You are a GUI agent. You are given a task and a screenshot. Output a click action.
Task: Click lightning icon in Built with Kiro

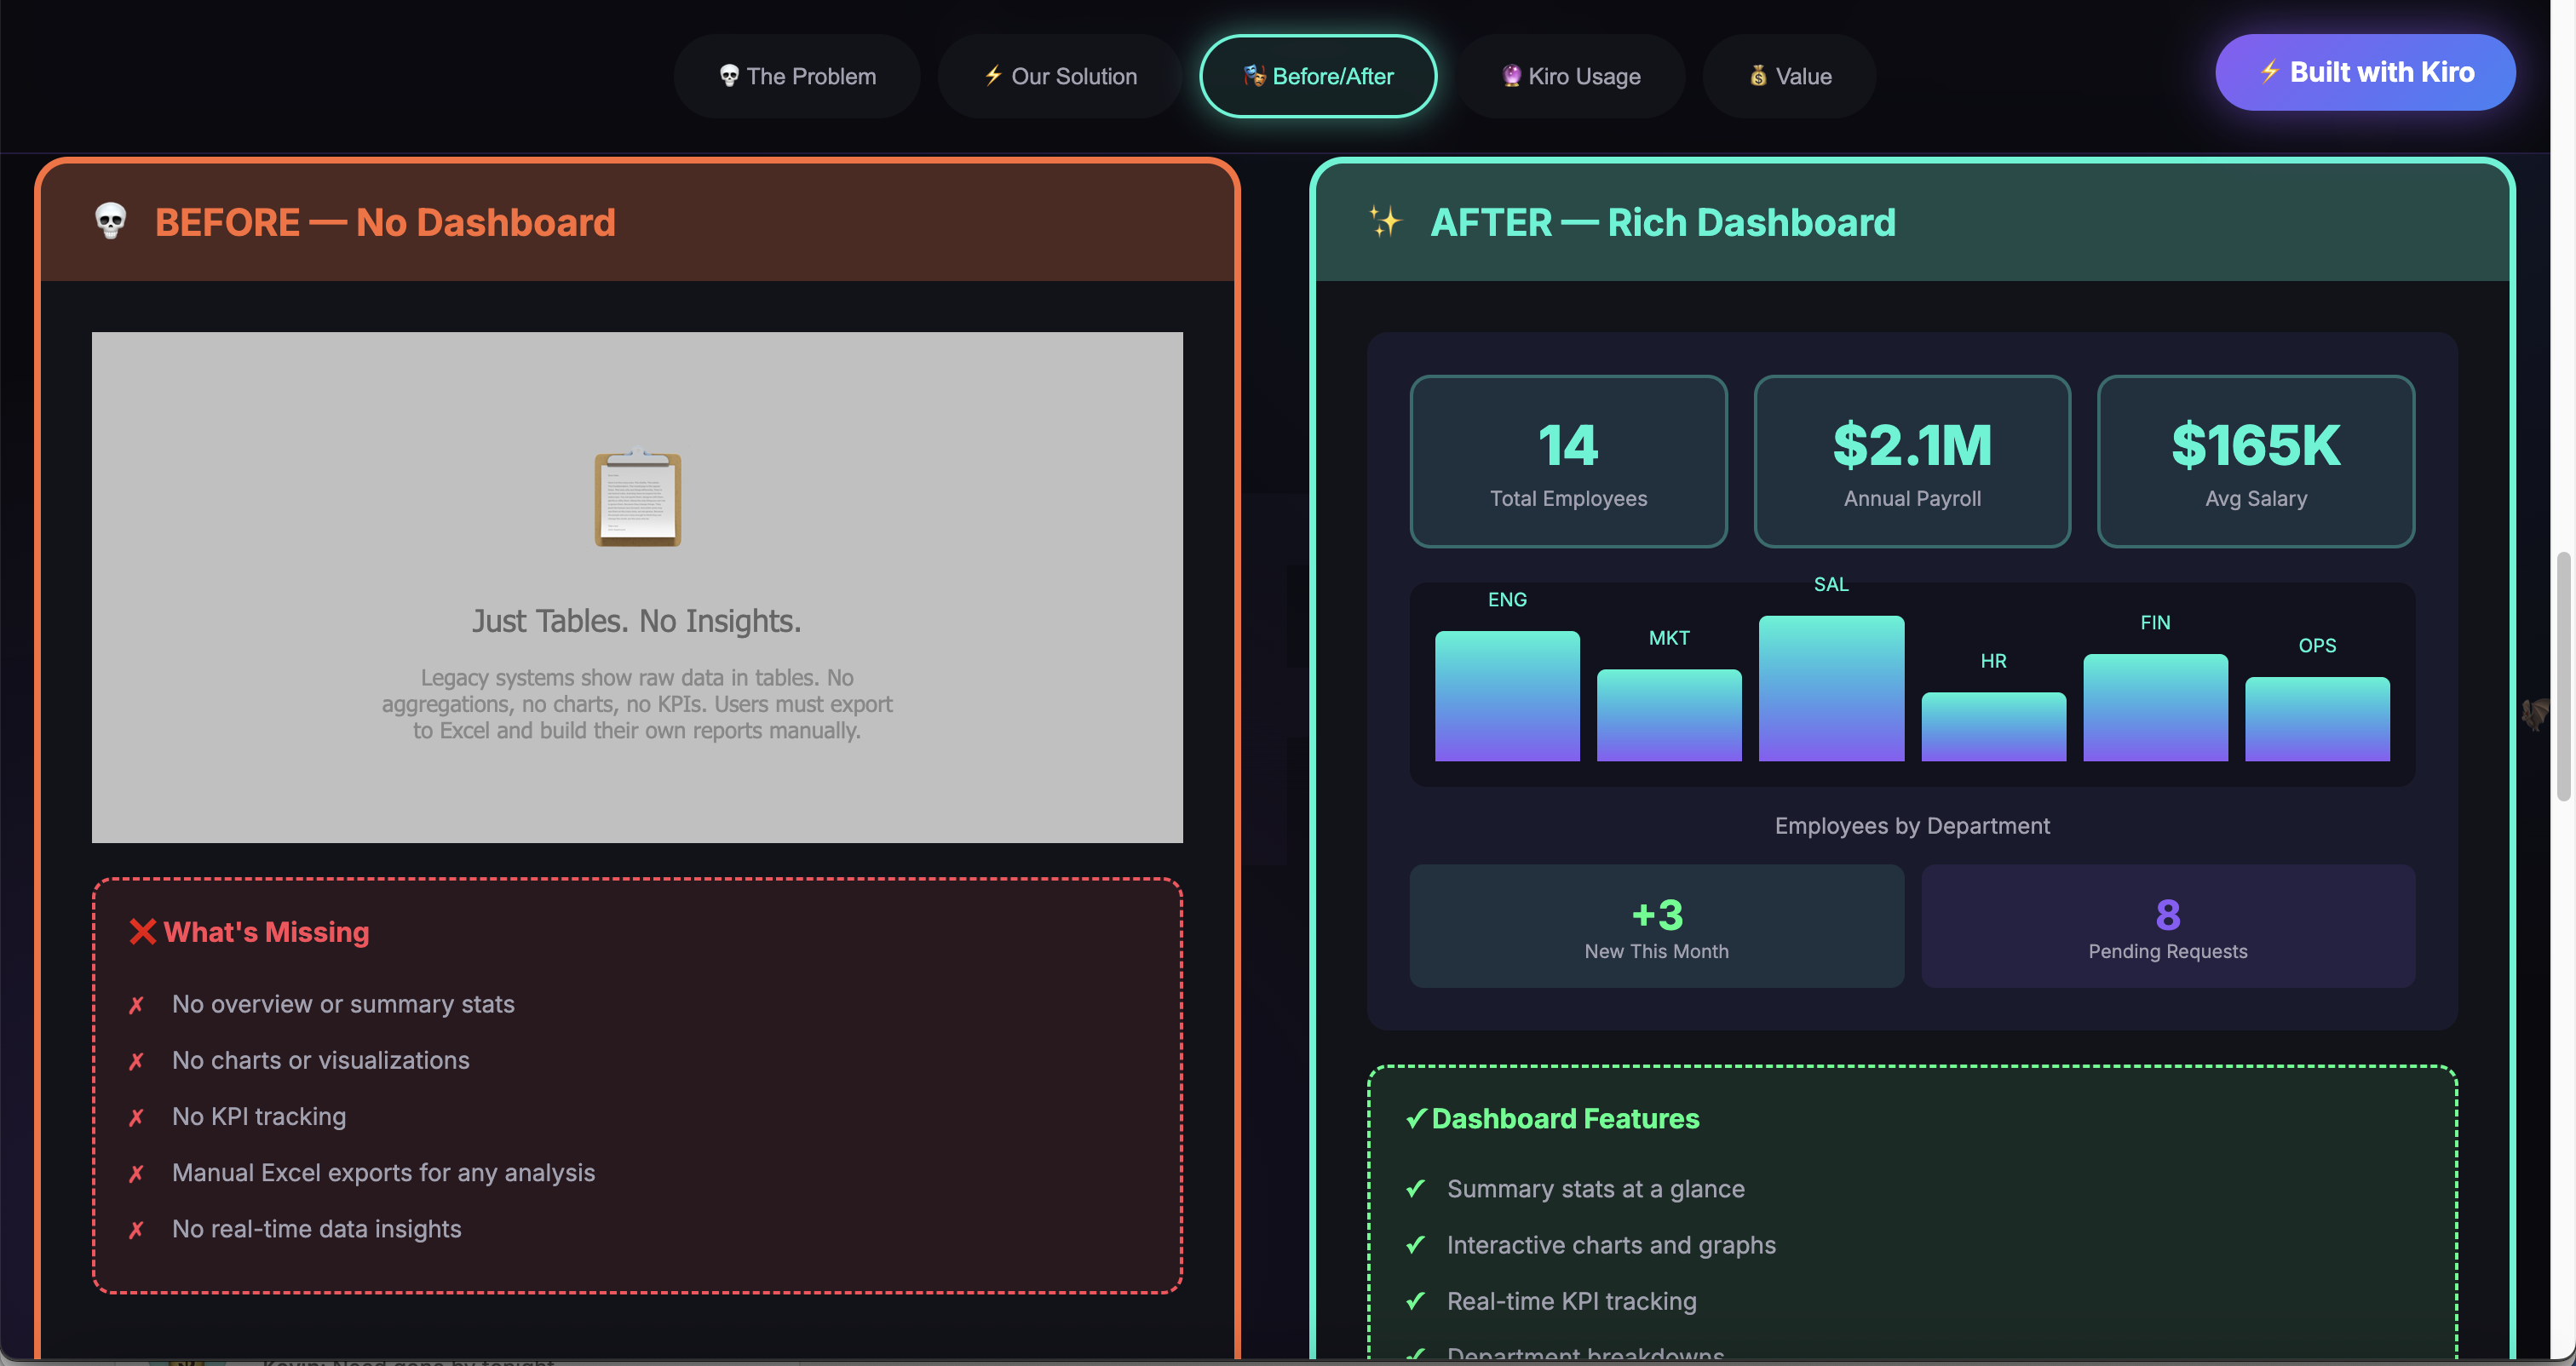pyautogui.click(x=2269, y=72)
